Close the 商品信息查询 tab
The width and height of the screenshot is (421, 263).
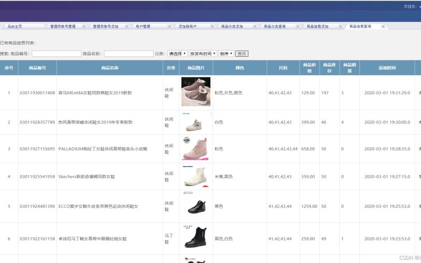pyautogui.click(x=383, y=26)
